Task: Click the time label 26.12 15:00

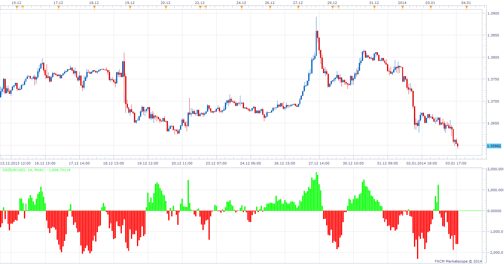Action: (285, 163)
